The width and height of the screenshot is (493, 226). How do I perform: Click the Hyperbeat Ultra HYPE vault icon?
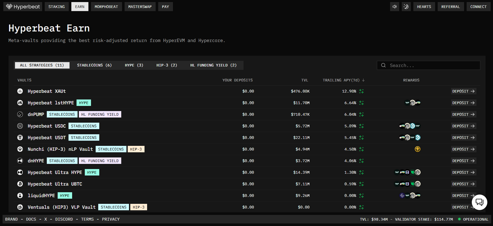point(20,172)
